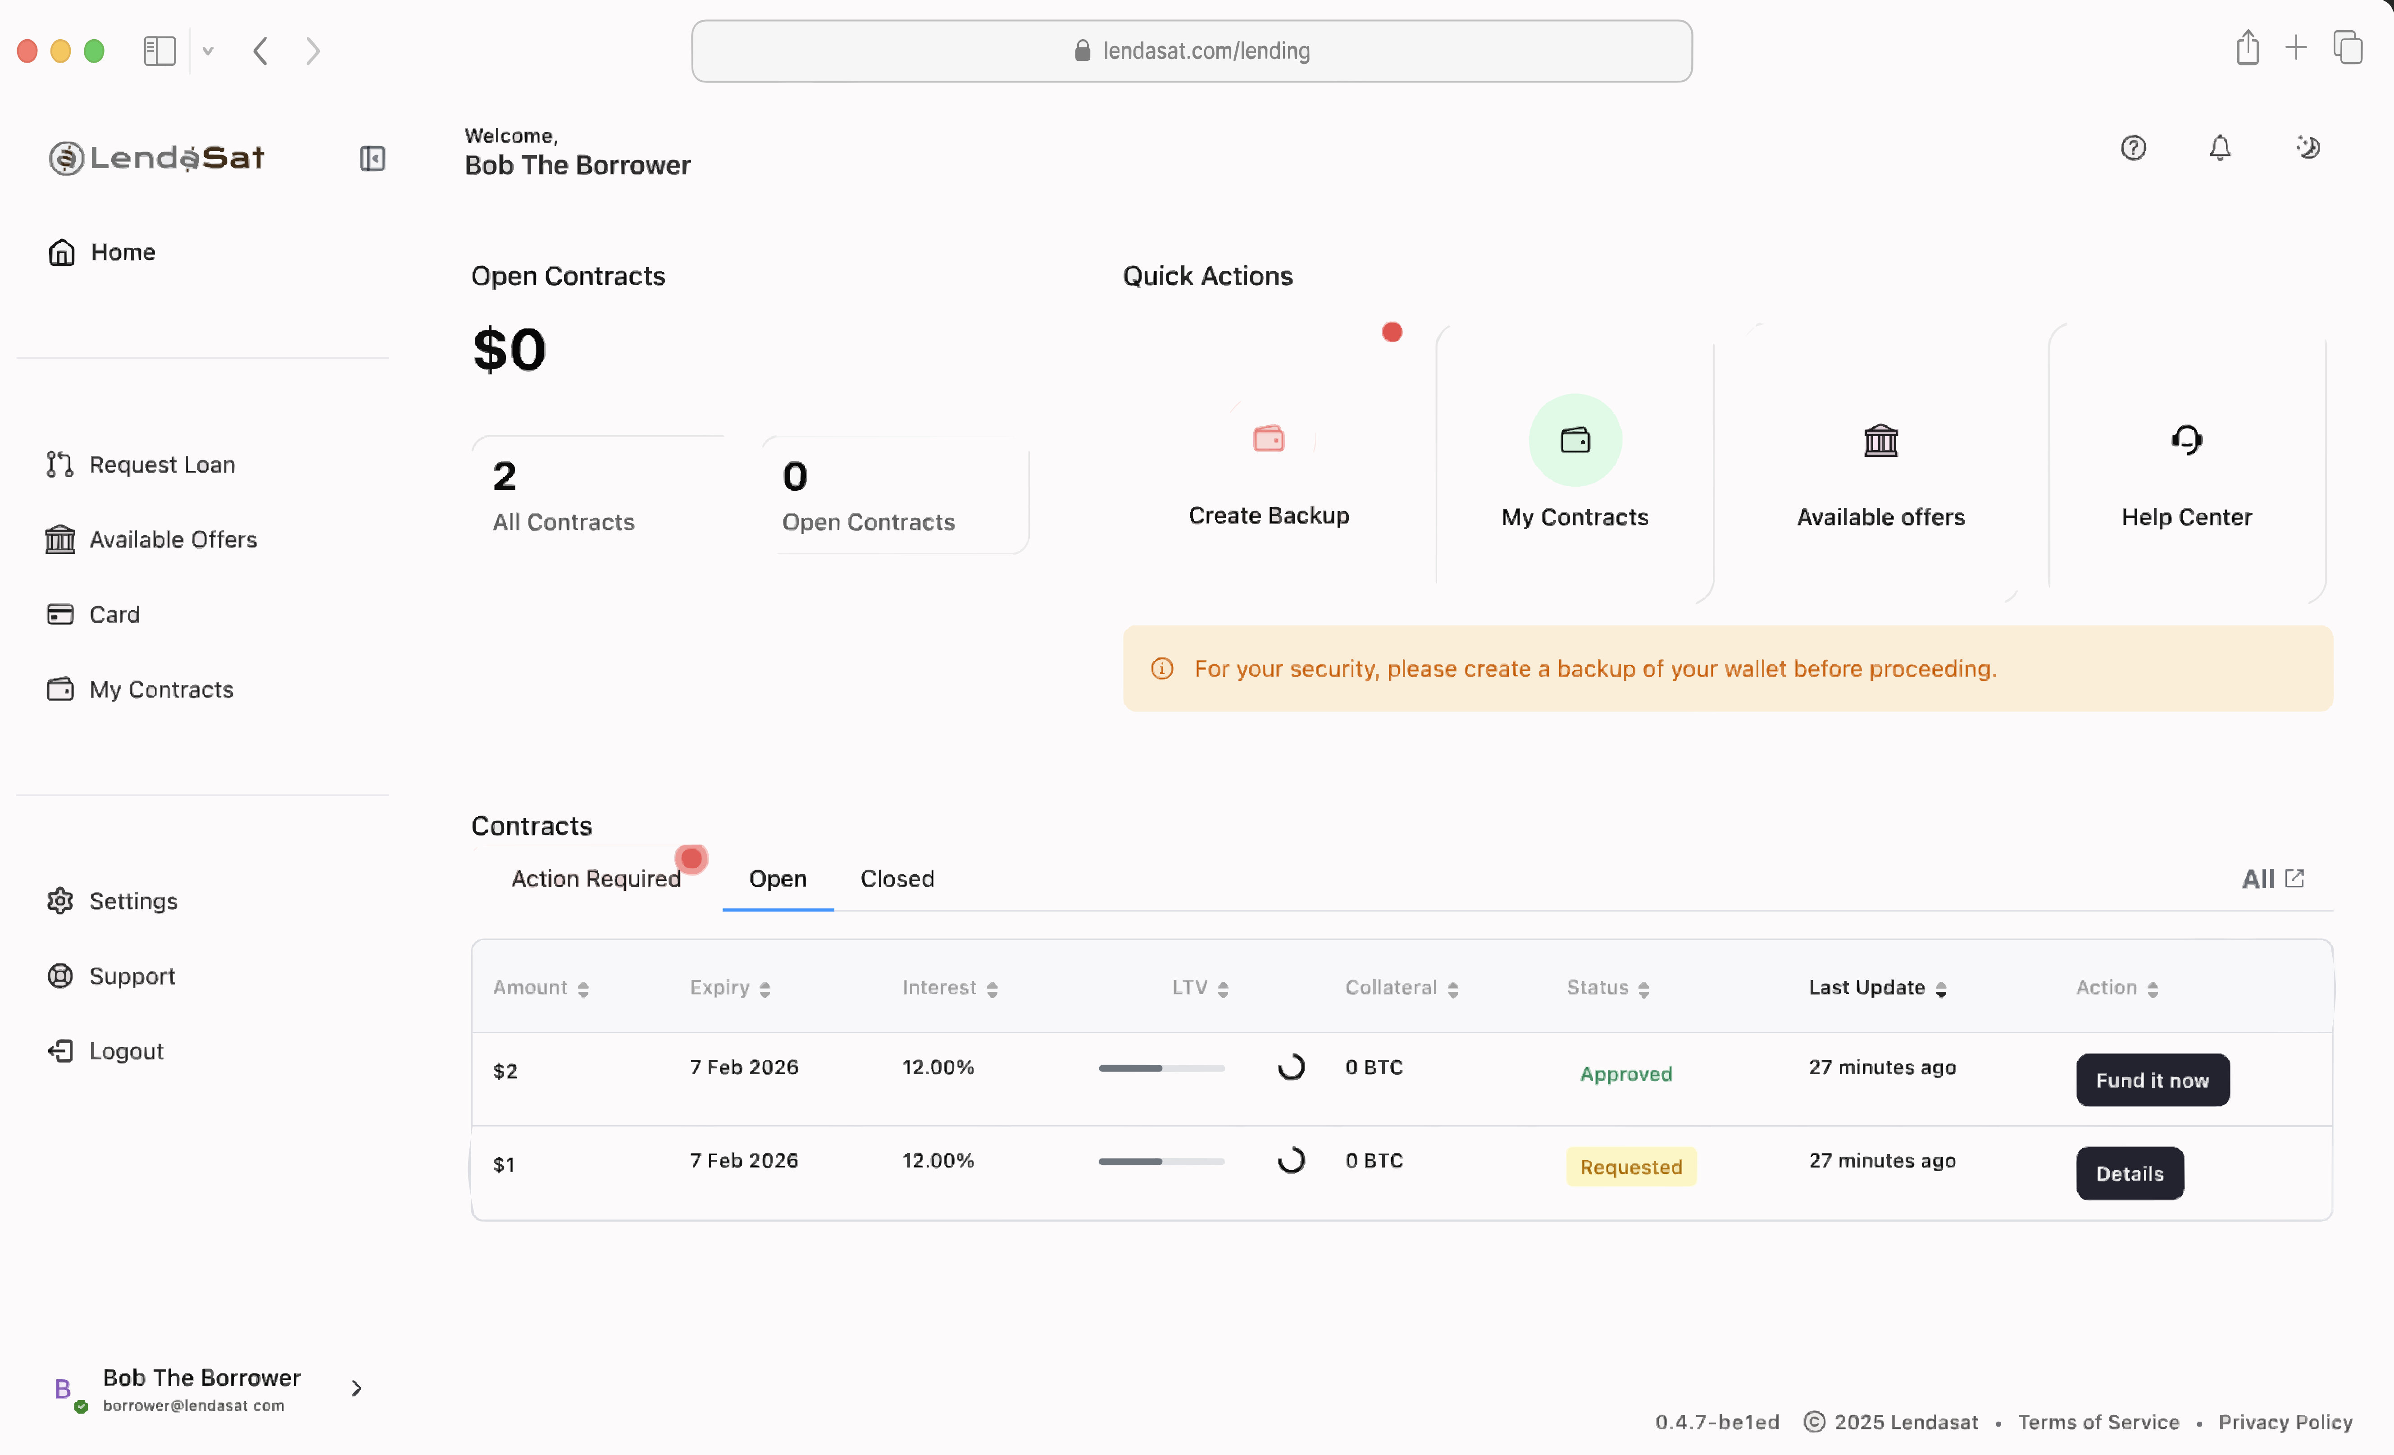Screen dimensions: 2394x1455
Task: Switch to the Action Required tab
Action: [x=596, y=879]
